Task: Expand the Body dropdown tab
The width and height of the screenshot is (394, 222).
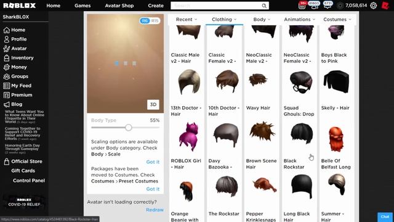Action: (262, 19)
